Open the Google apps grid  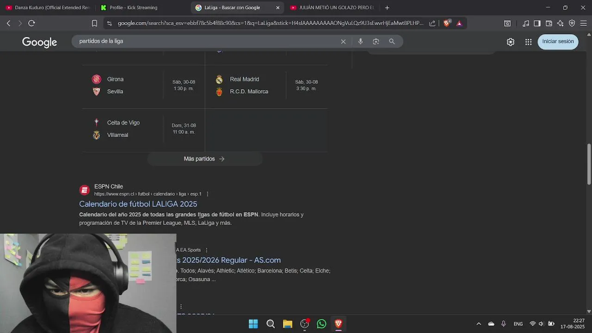528,42
